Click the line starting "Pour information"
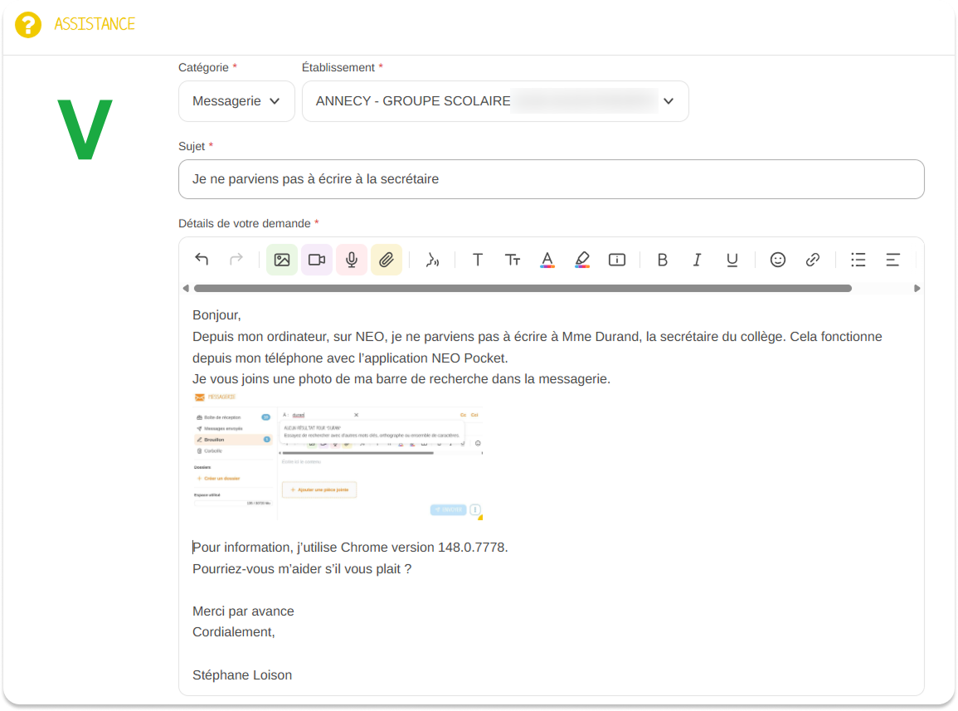Image resolution: width=958 pixels, height=711 pixels. pos(350,548)
